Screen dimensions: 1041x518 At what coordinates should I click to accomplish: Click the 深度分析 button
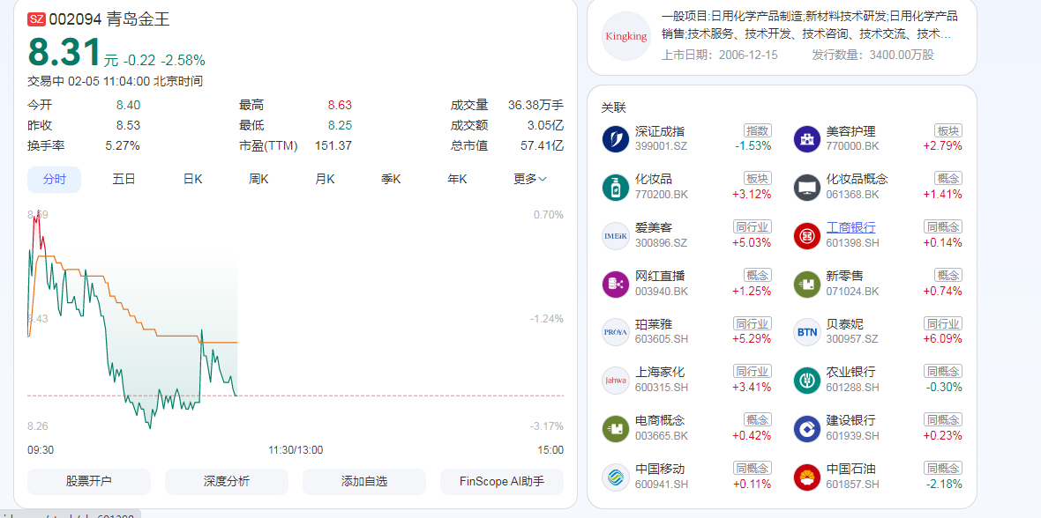tap(227, 482)
